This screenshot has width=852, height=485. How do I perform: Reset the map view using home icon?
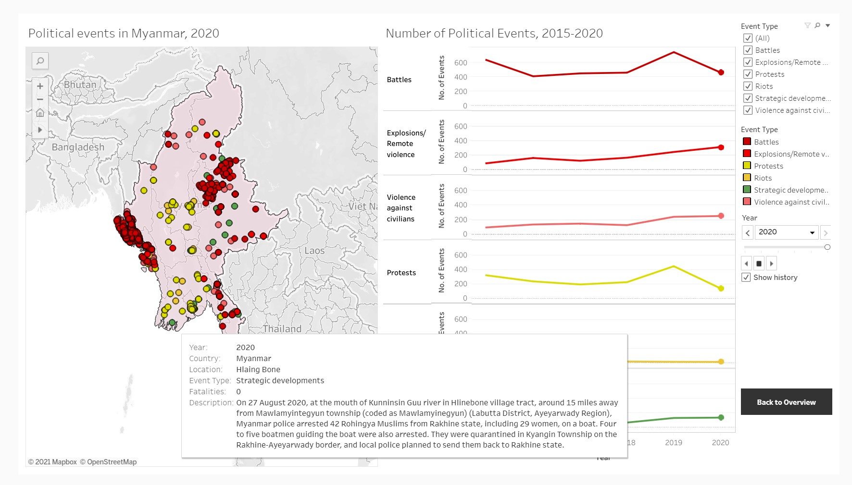pyautogui.click(x=40, y=112)
